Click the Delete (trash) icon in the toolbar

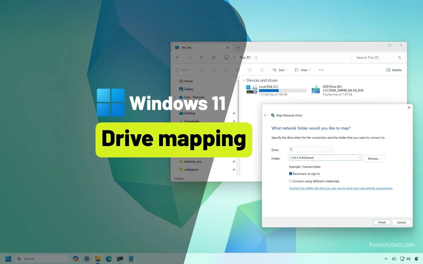(262, 70)
